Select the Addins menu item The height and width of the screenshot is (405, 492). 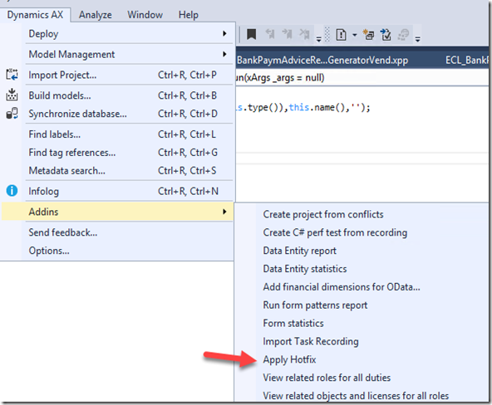pyautogui.click(x=117, y=212)
